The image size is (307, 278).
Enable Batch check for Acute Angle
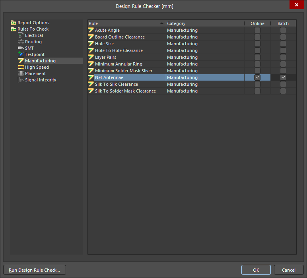(x=283, y=30)
